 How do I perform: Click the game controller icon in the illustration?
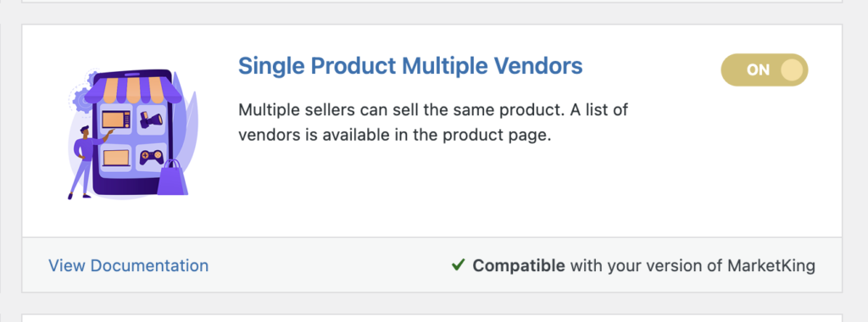click(x=151, y=158)
